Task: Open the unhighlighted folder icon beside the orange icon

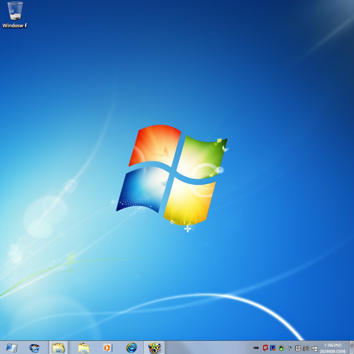Action: 84,348
